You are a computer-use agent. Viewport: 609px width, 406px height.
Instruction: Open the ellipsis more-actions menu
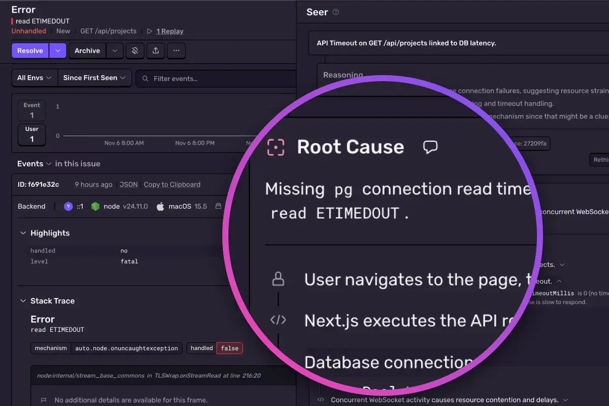click(x=176, y=51)
